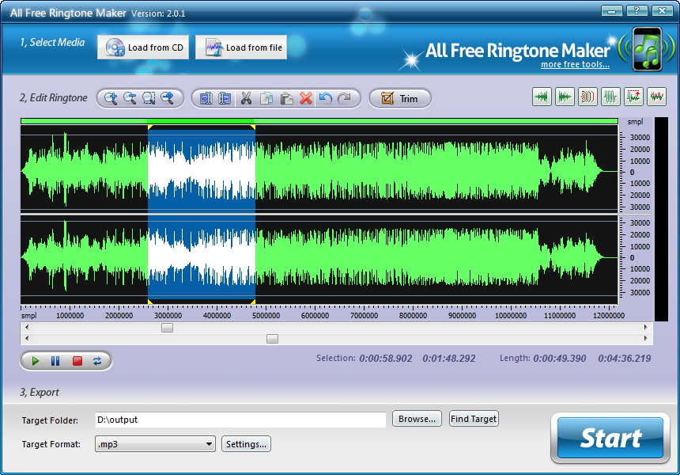Click the lower scrollbar thumb below the waveform
680x475 pixels.
pyautogui.click(x=272, y=339)
